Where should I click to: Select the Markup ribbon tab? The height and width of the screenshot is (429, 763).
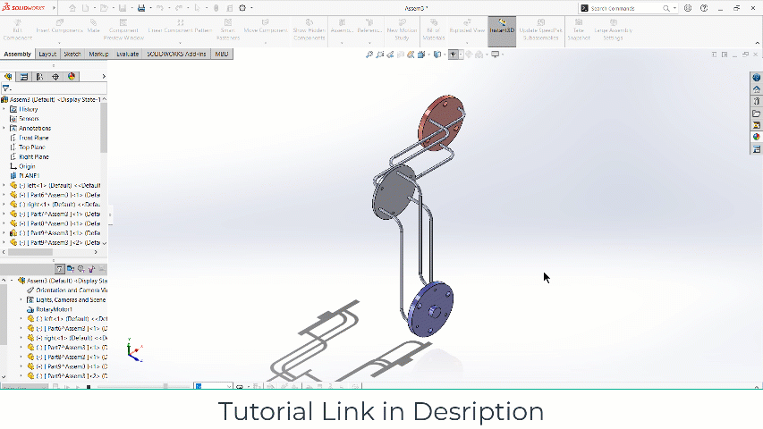(98, 54)
